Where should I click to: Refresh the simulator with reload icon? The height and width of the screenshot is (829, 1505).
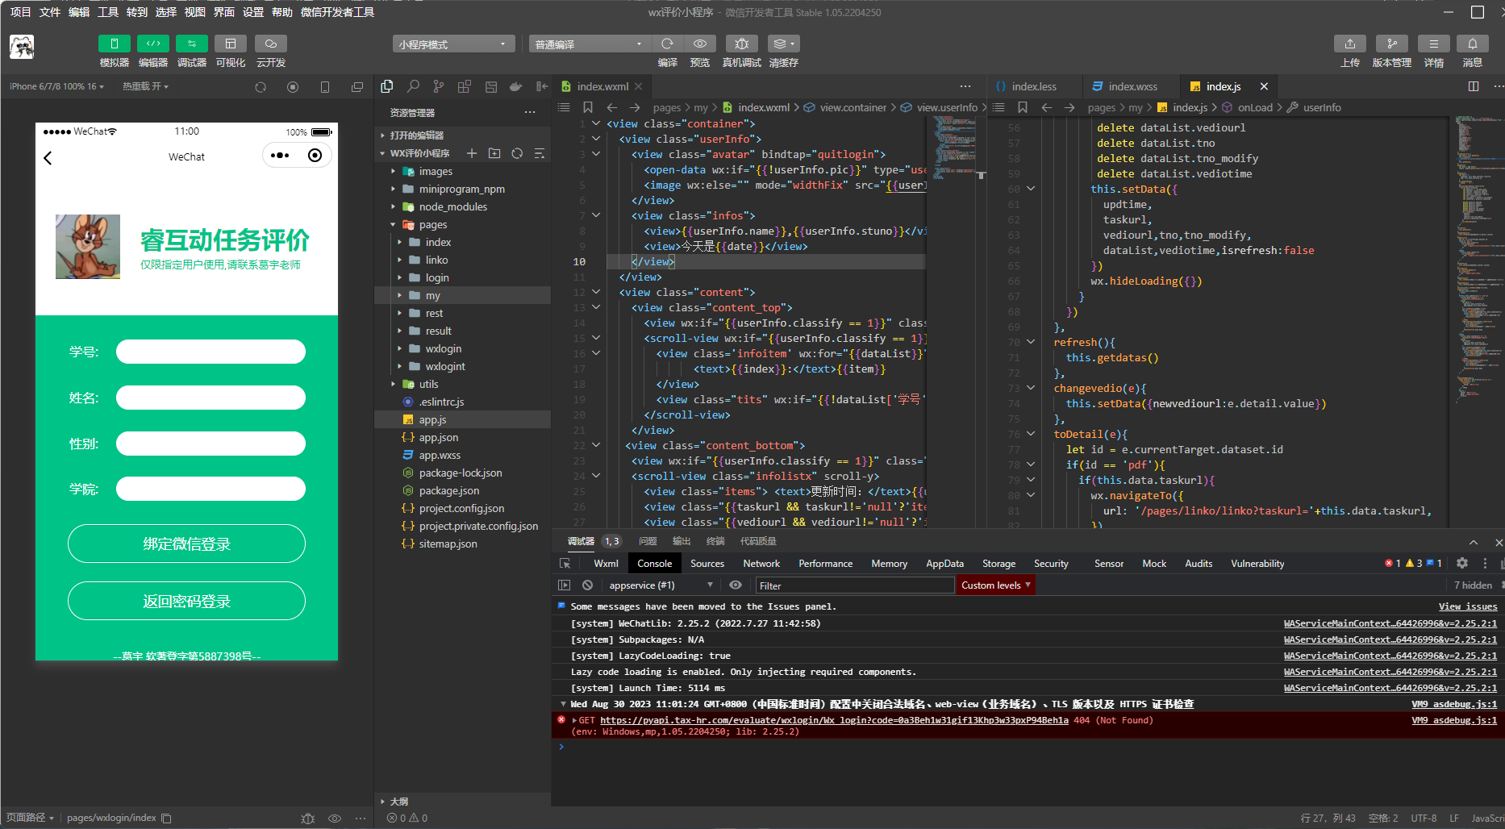pyautogui.click(x=261, y=87)
